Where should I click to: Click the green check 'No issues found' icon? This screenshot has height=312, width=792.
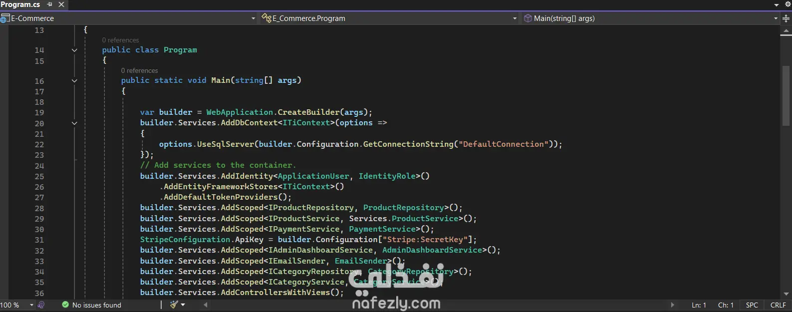pyautogui.click(x=65, y=305)
